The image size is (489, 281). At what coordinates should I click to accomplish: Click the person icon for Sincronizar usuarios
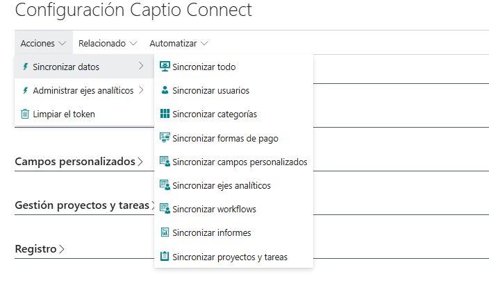click(x=165, y=90)
